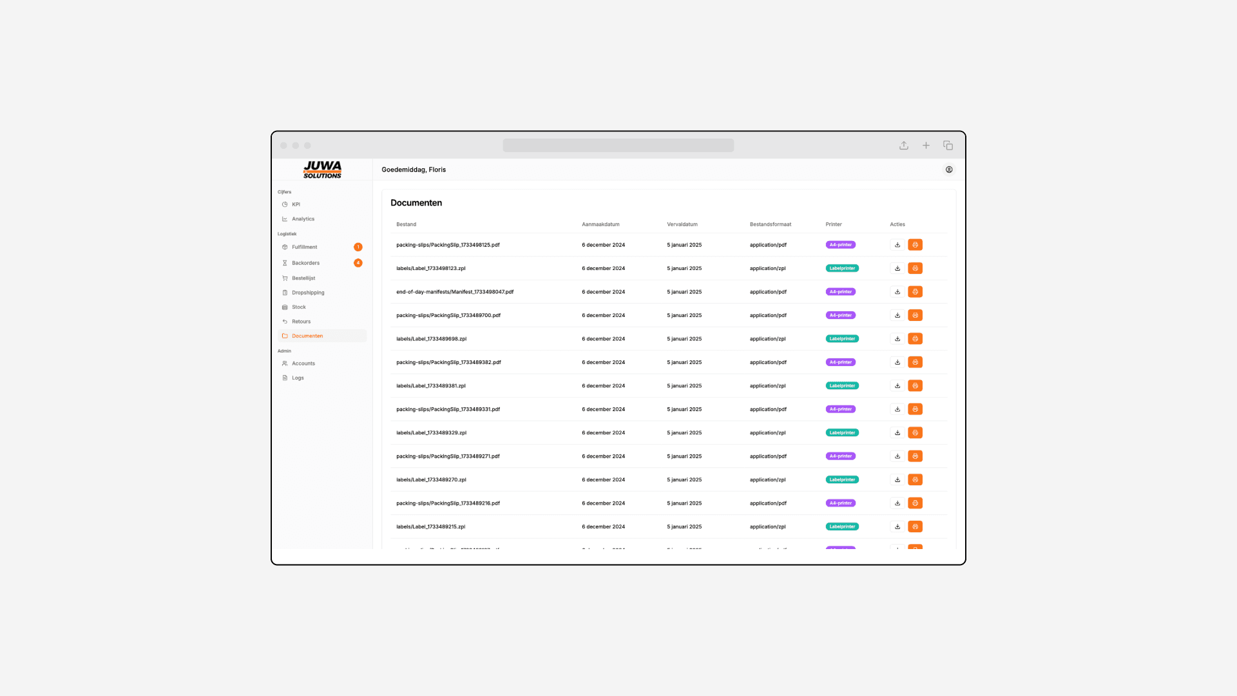Click Labelprinter badge for Label_1733489381.zpl

[841, 386]
